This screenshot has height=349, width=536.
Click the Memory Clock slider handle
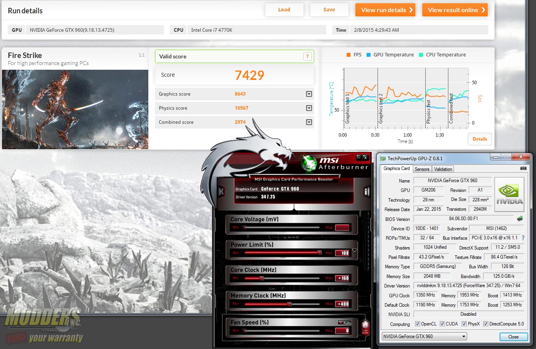click(289, 304)
